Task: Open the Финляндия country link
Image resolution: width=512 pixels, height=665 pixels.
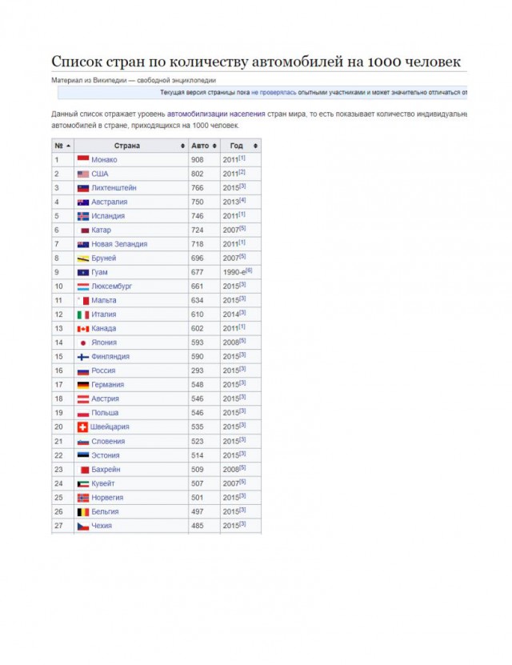Action: click(110, 357)
